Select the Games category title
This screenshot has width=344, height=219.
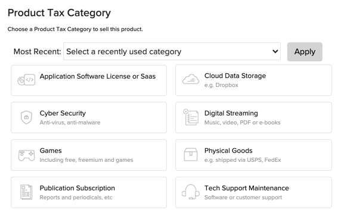tap(51, 151)
